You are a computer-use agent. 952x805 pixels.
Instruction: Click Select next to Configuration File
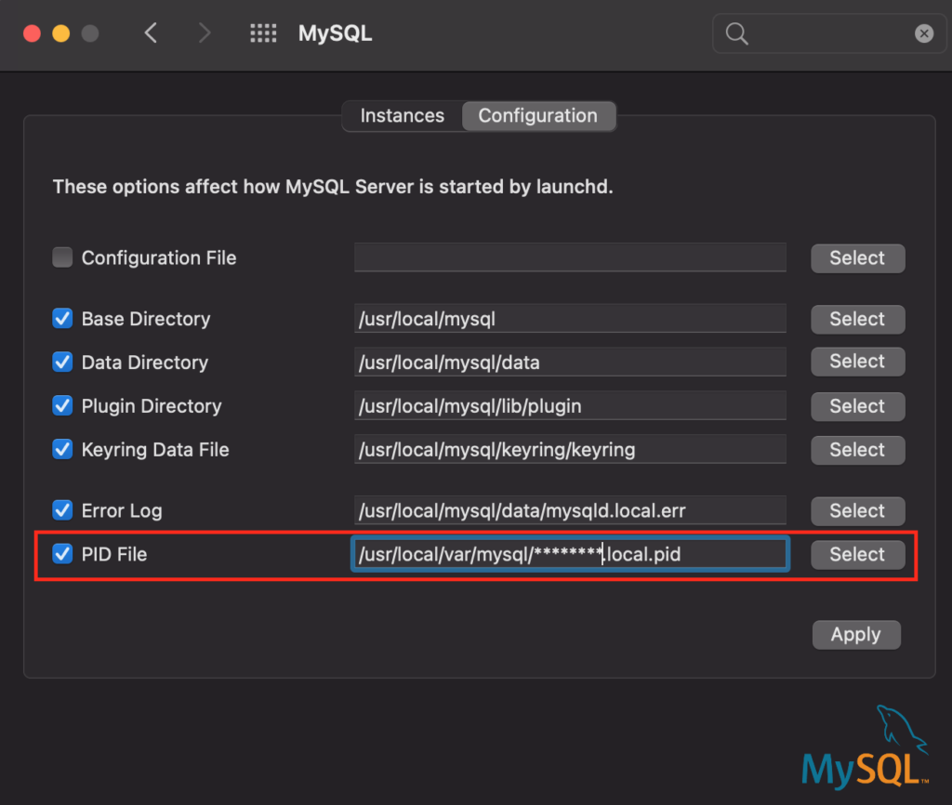[x=856, y=258]
